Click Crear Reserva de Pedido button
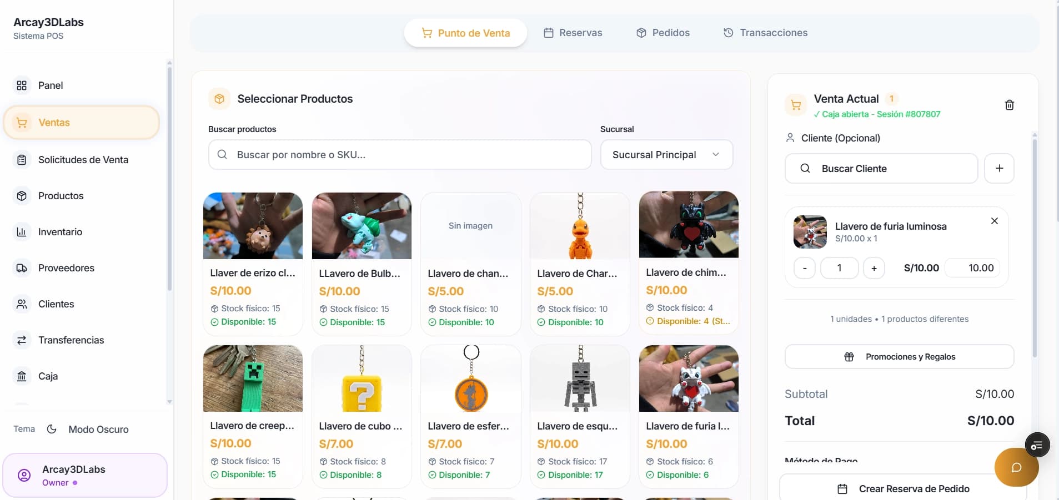 [903, 488]
